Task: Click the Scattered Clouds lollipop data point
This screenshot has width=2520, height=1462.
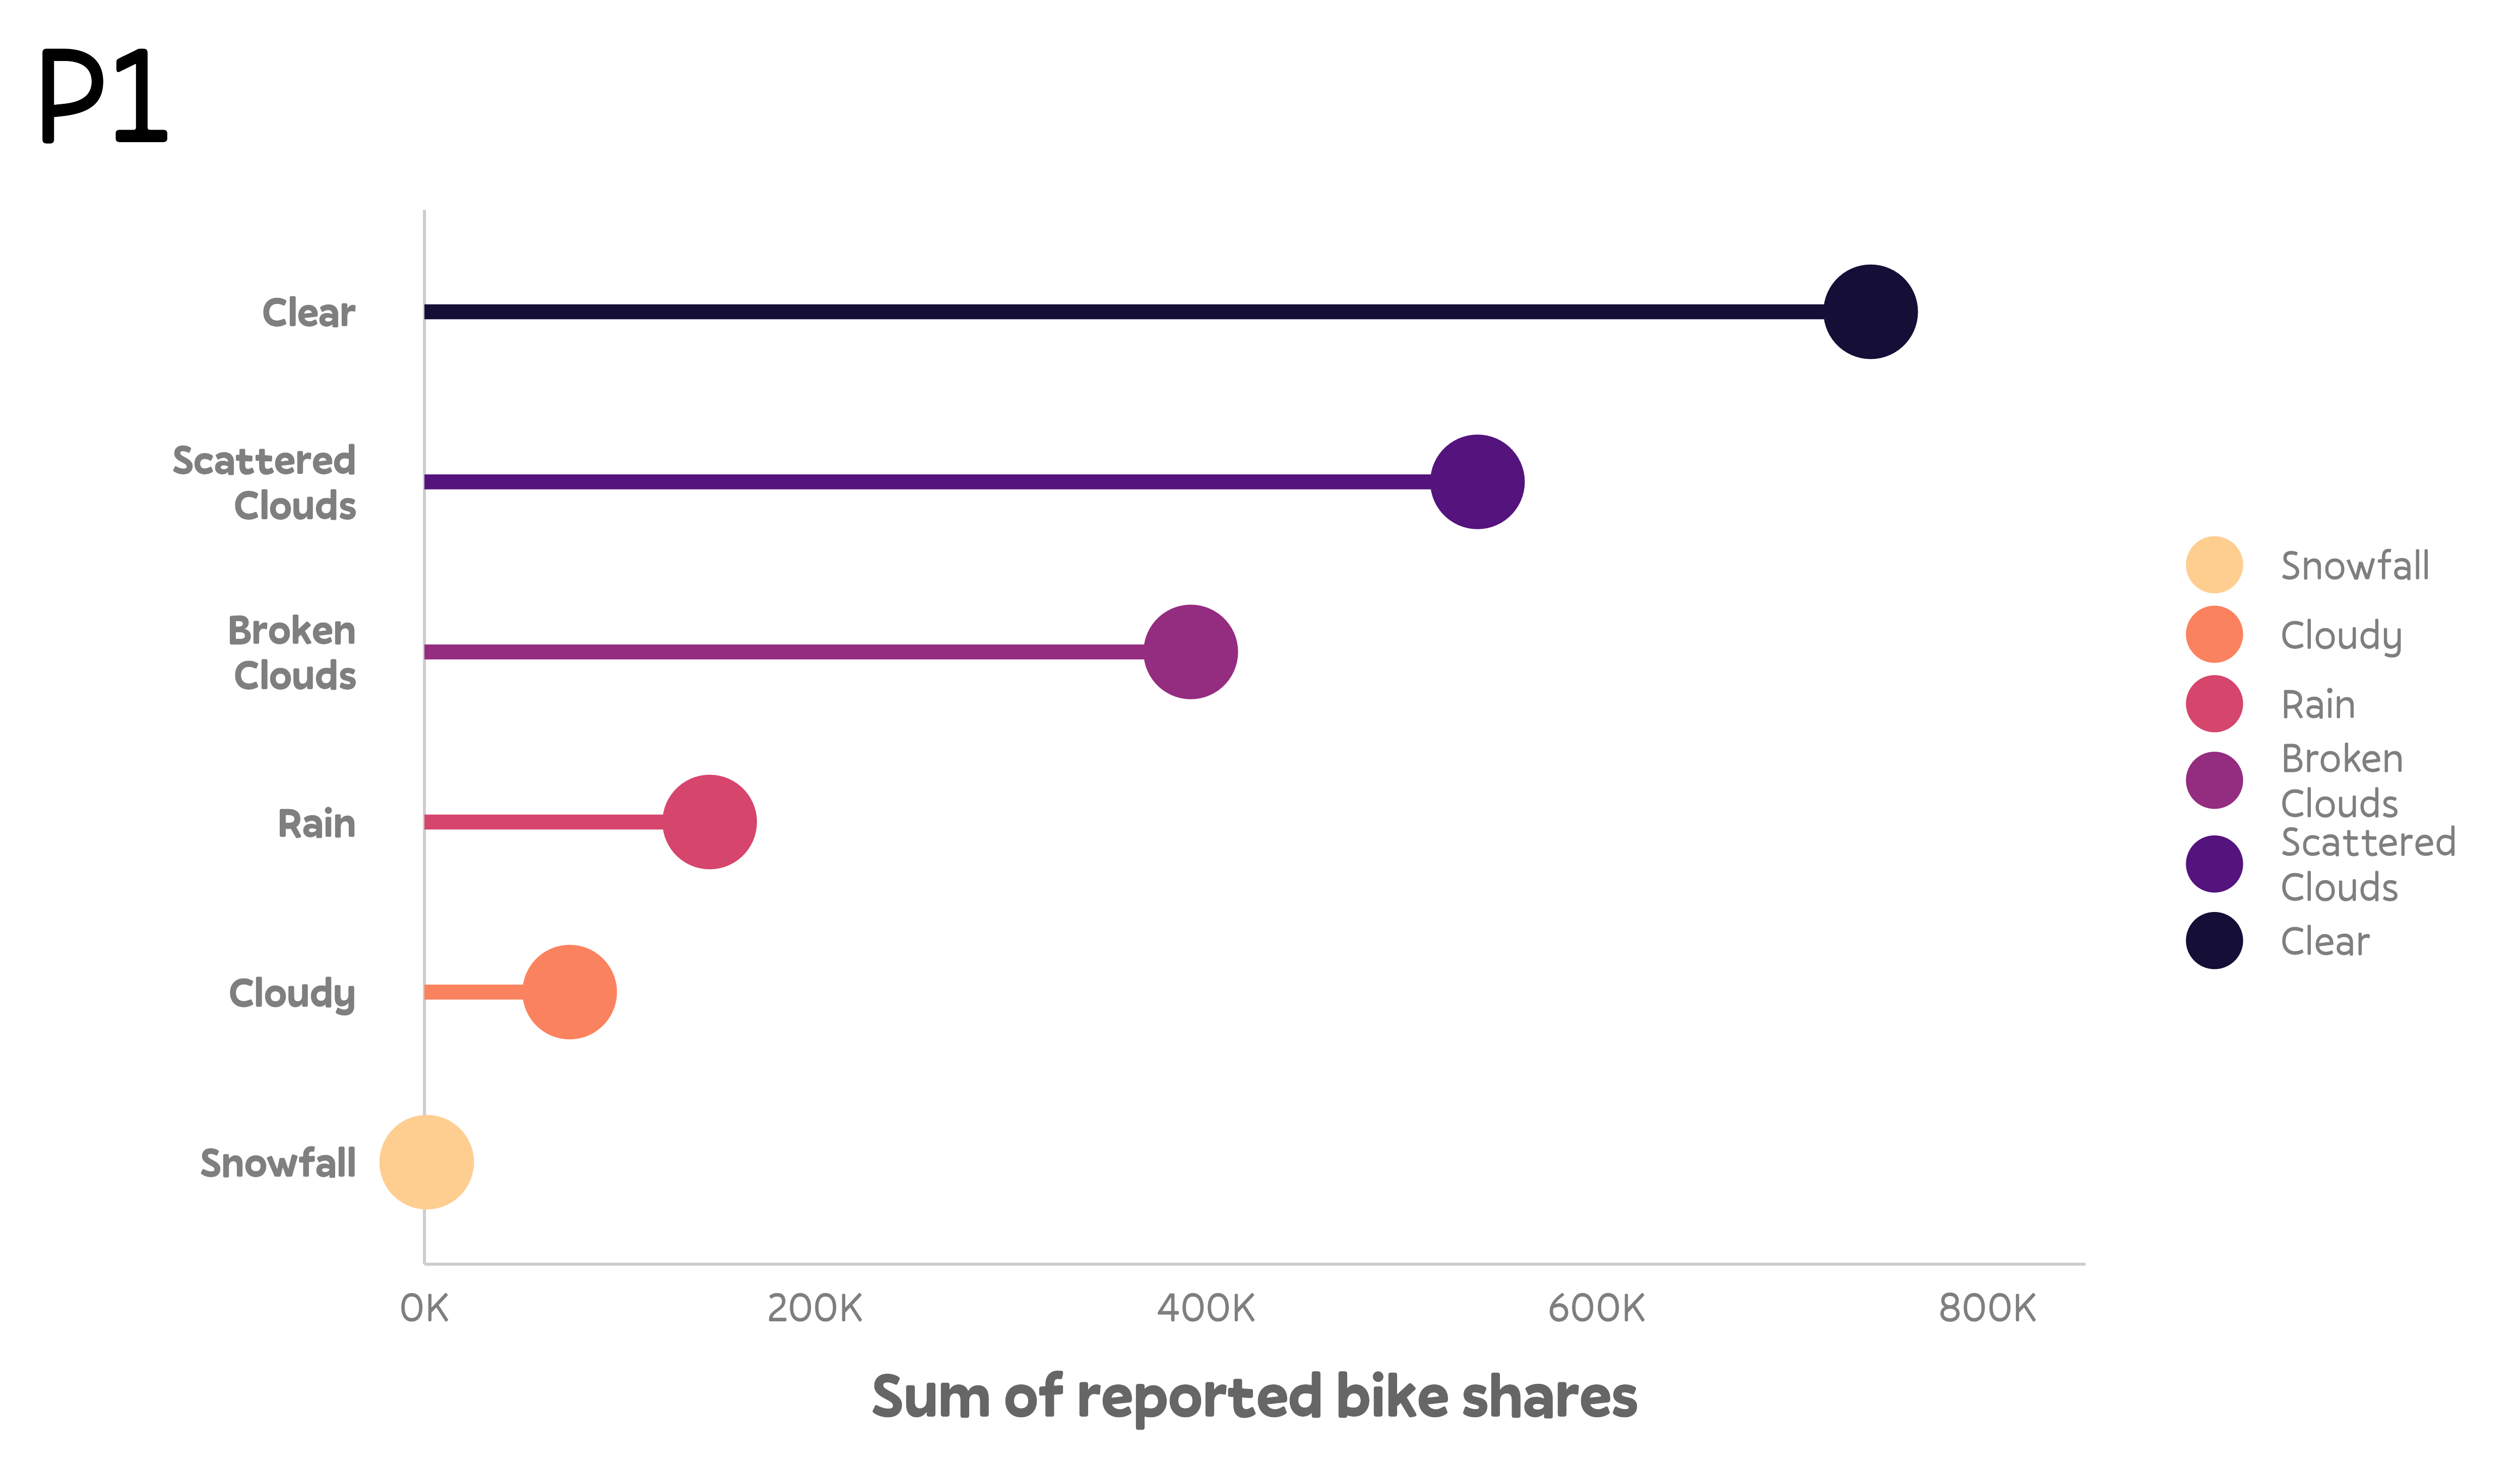Action: tap(1476, 482)
